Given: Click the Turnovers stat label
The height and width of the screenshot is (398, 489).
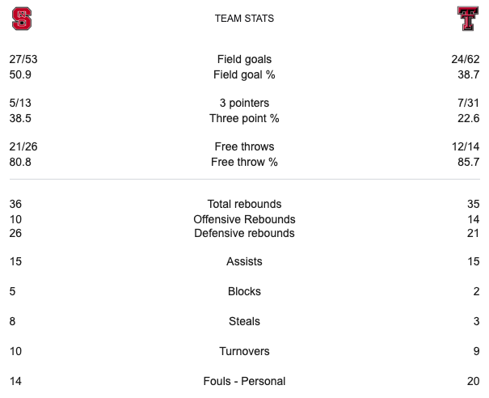Looking at the screenshot, I should coord(244,351).
